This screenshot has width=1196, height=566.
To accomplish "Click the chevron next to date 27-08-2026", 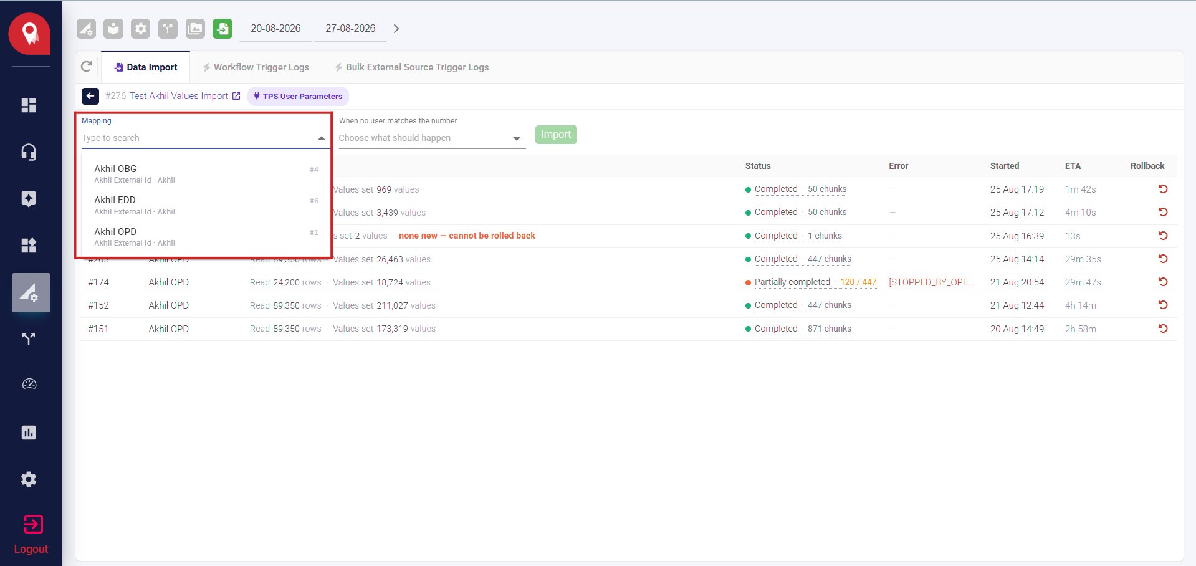I will (396, 29).
